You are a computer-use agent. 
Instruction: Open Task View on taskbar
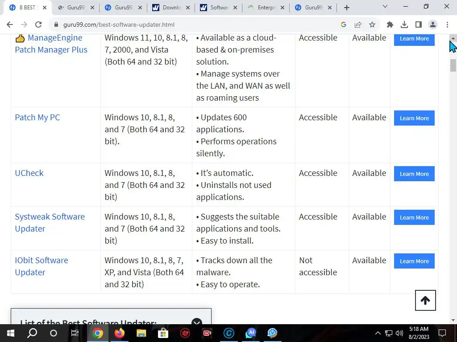75,333
